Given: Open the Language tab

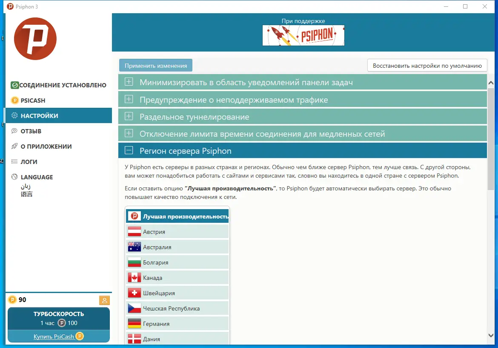Looking at the screenshot, I should (58, 185).
